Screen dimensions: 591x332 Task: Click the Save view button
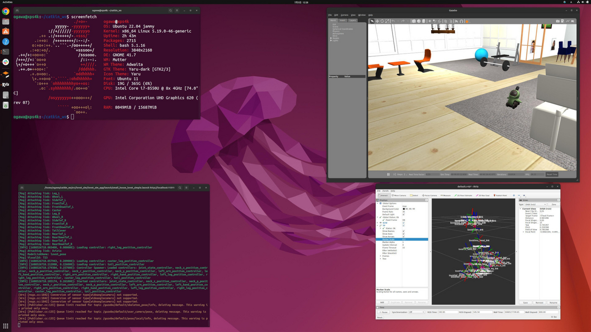(x=525, y=302)
